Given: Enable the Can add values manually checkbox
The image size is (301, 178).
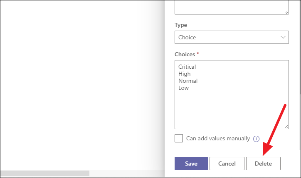Looking at the screenshot, I should [179, 138].
